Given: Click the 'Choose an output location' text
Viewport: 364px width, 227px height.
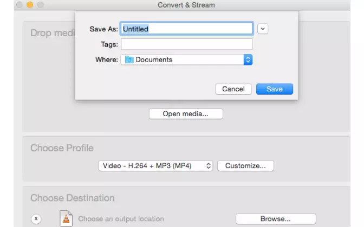Looking at the screenshot, I should pos(121,219).
